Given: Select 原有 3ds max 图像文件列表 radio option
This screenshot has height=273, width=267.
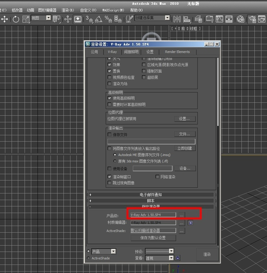Looking at the screenshot, I should (115, 161).
